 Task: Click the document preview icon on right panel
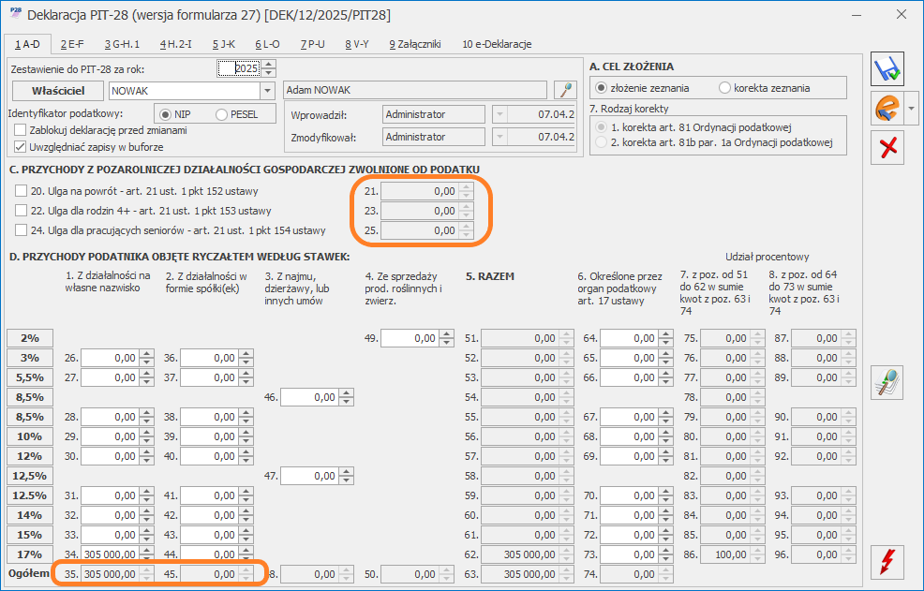(886, 384)
